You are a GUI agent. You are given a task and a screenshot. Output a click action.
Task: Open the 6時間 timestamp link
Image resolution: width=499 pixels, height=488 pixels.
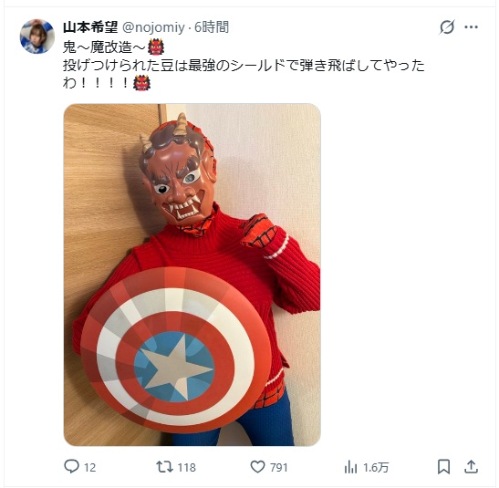click(212, 27)
